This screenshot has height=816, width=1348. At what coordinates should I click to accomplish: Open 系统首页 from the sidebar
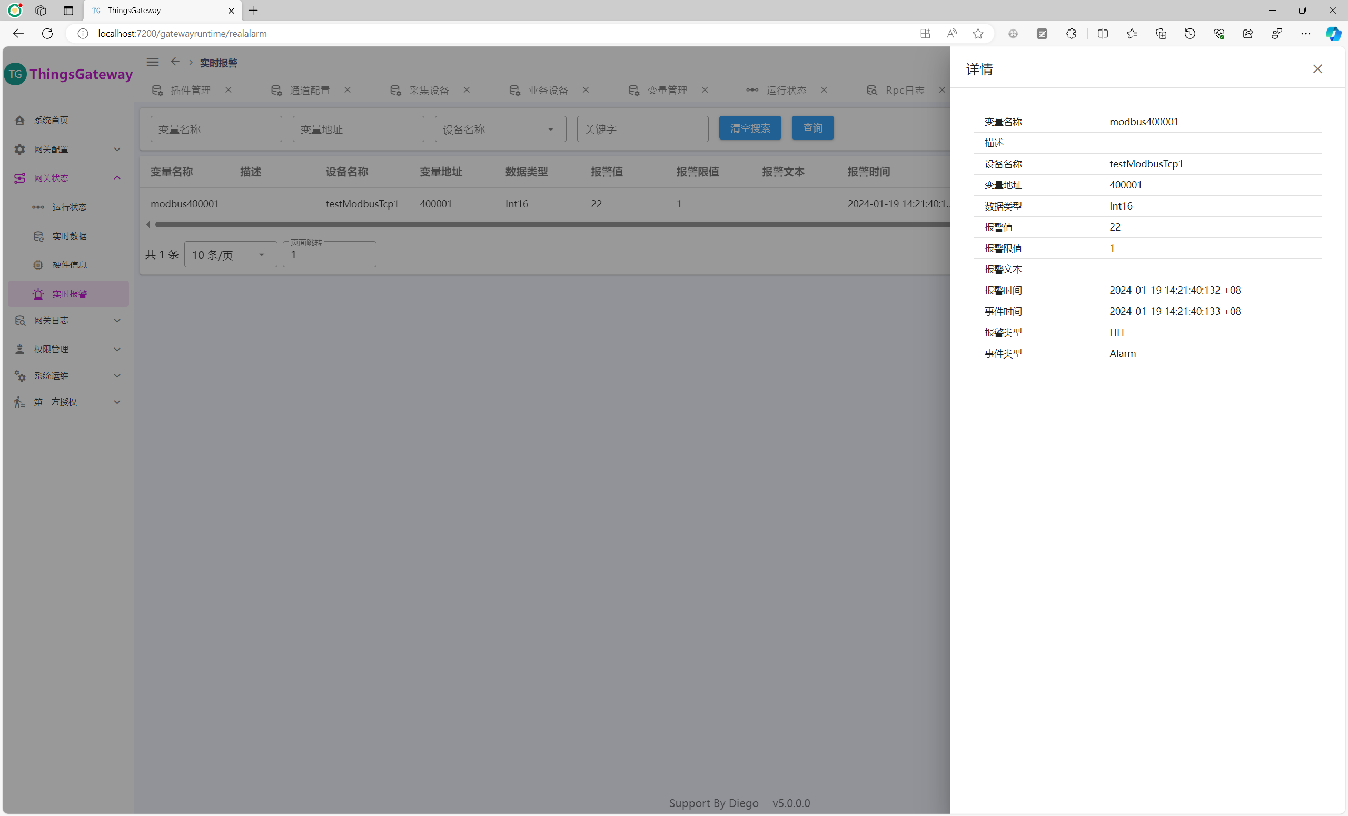tap(51, 121)
